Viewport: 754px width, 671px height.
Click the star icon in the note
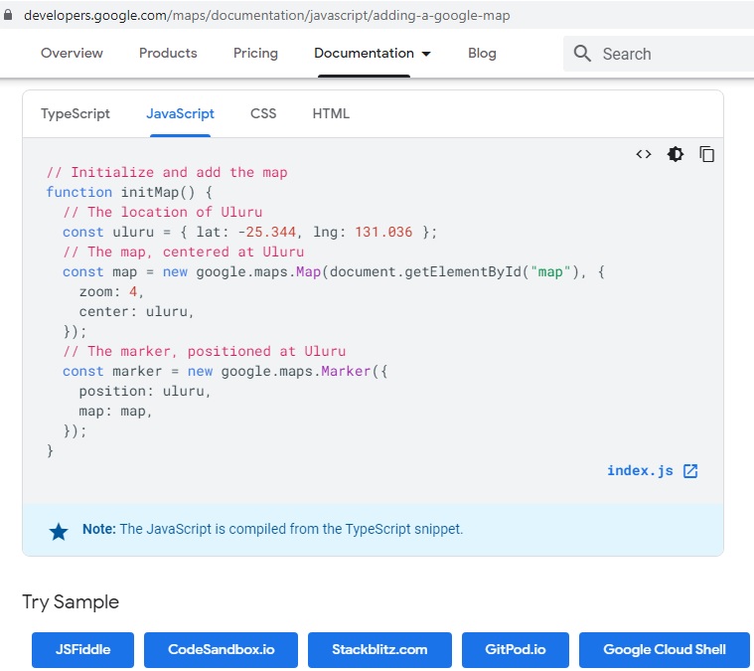click(x=59, y=531)
